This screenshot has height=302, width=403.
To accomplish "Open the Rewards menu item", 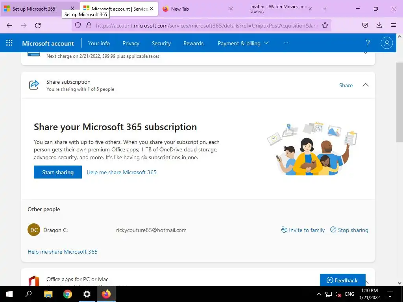I will pyautogui.click(x=193, y=43).
